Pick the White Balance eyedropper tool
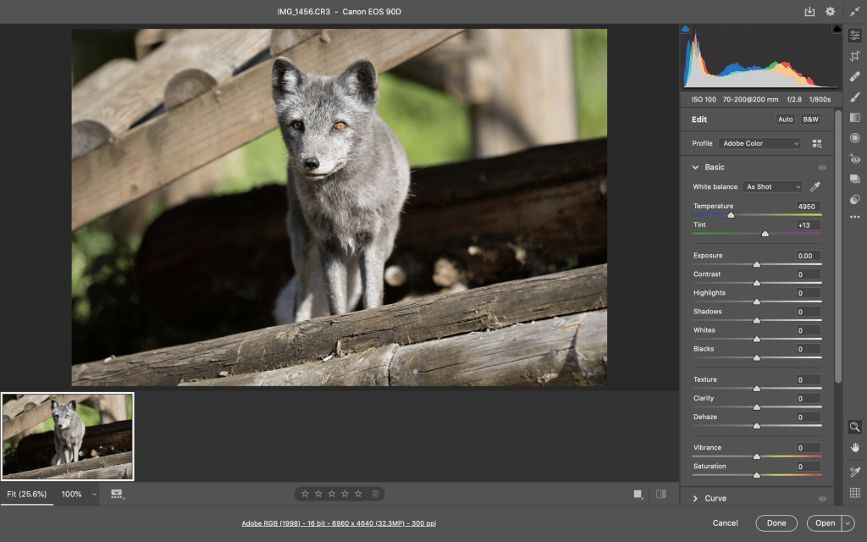The width and height of the screenshot is (867, 542). coord(815,186)
